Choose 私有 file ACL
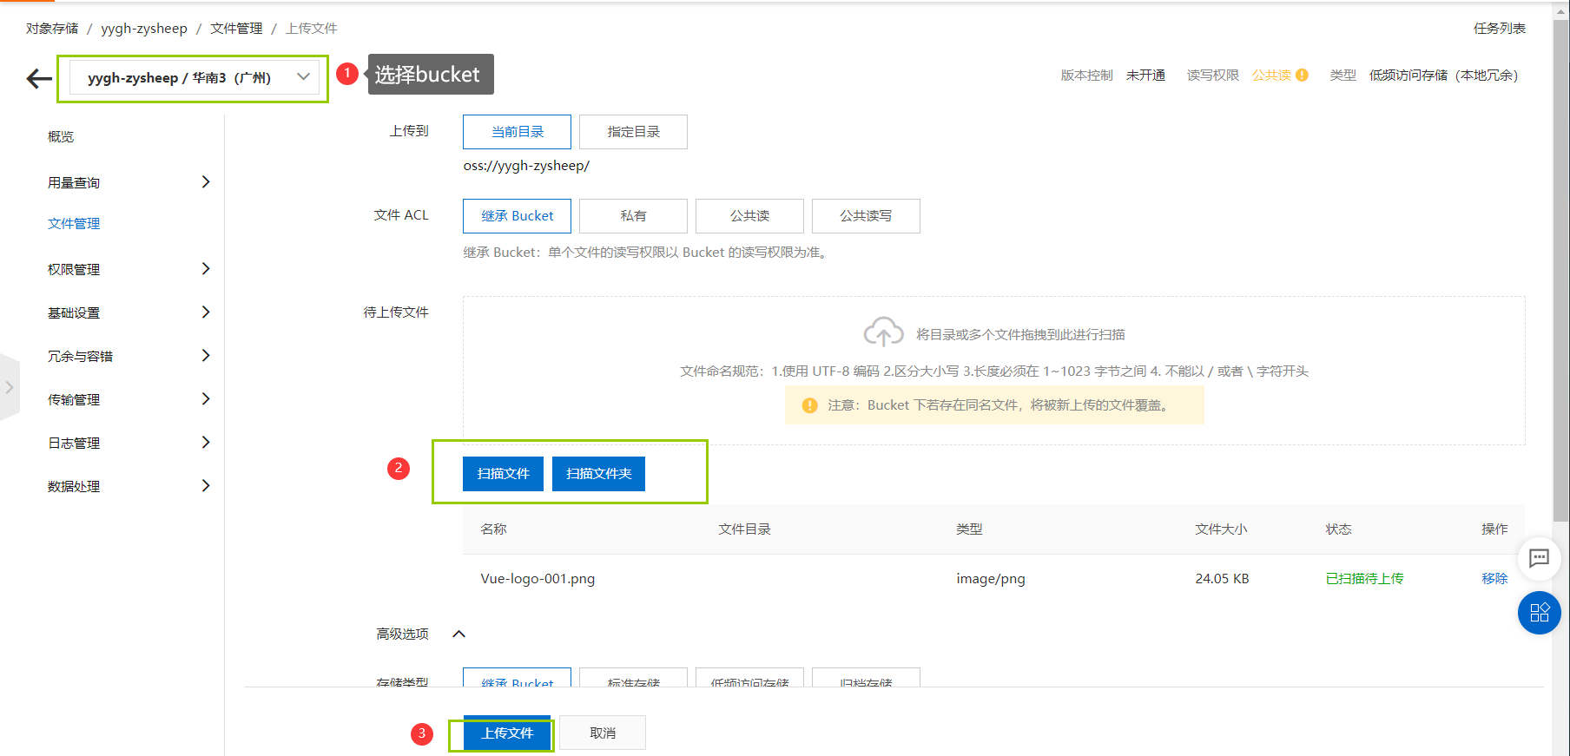Image resolution: width=1570 pixels, height=756 pixels. click(x=633, y=216)
